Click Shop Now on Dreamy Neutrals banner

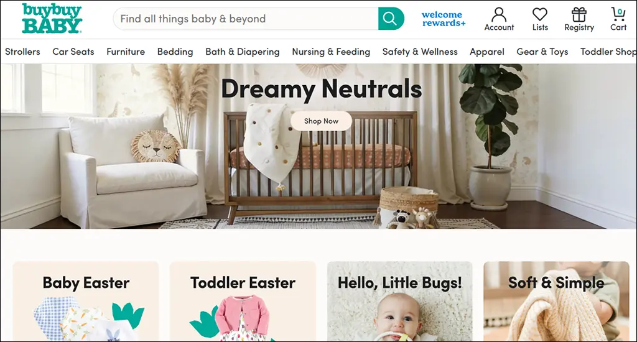pyautogui.click(x=321, y=121)
